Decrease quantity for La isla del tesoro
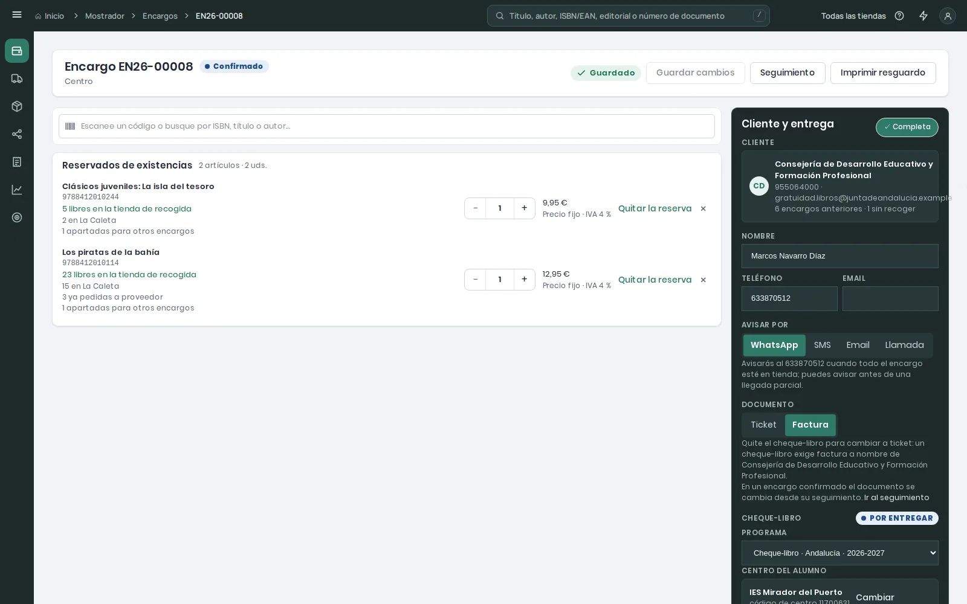 click(x=475, y=208)
